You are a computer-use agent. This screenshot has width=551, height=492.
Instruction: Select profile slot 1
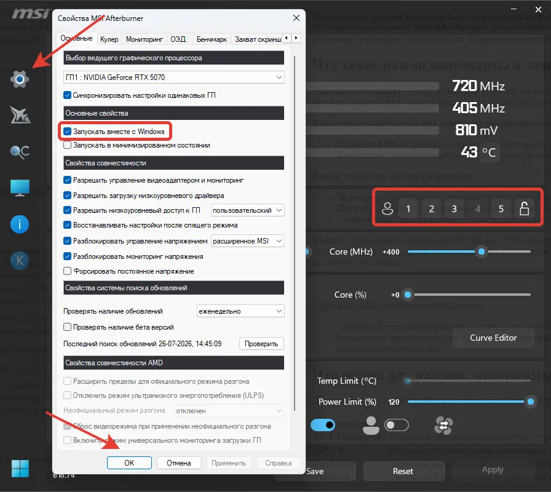click(408, 209)
